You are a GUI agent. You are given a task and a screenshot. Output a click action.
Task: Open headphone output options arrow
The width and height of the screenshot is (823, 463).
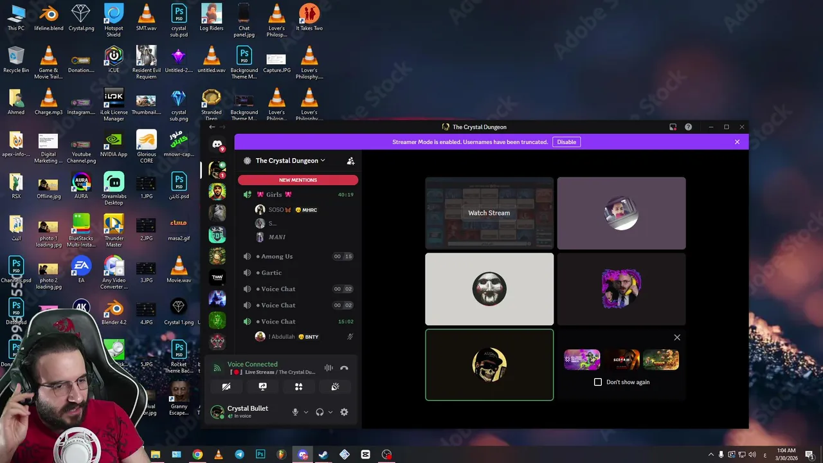[330, 412]
